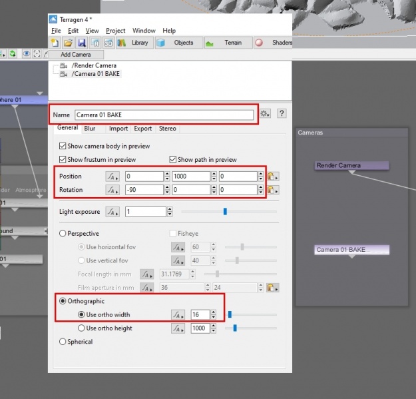Image resolution: width=416 pixels, height=399 pixels.
Task: Open the Render view icon marked R
Action: click(x=95, y=43)
